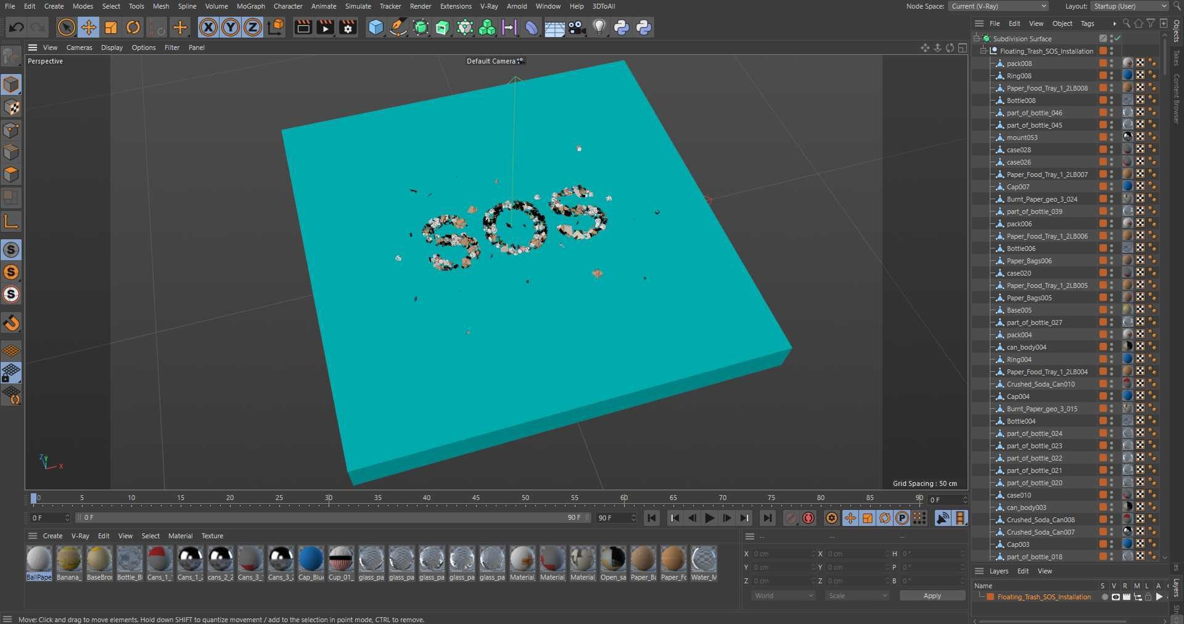Go to end of animation

767,519
